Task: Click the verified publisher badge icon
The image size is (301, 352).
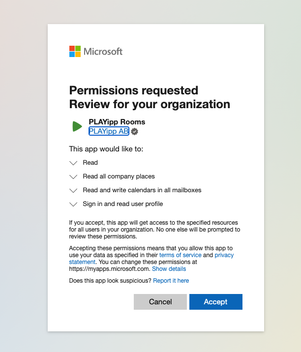Action: point(134,131)
